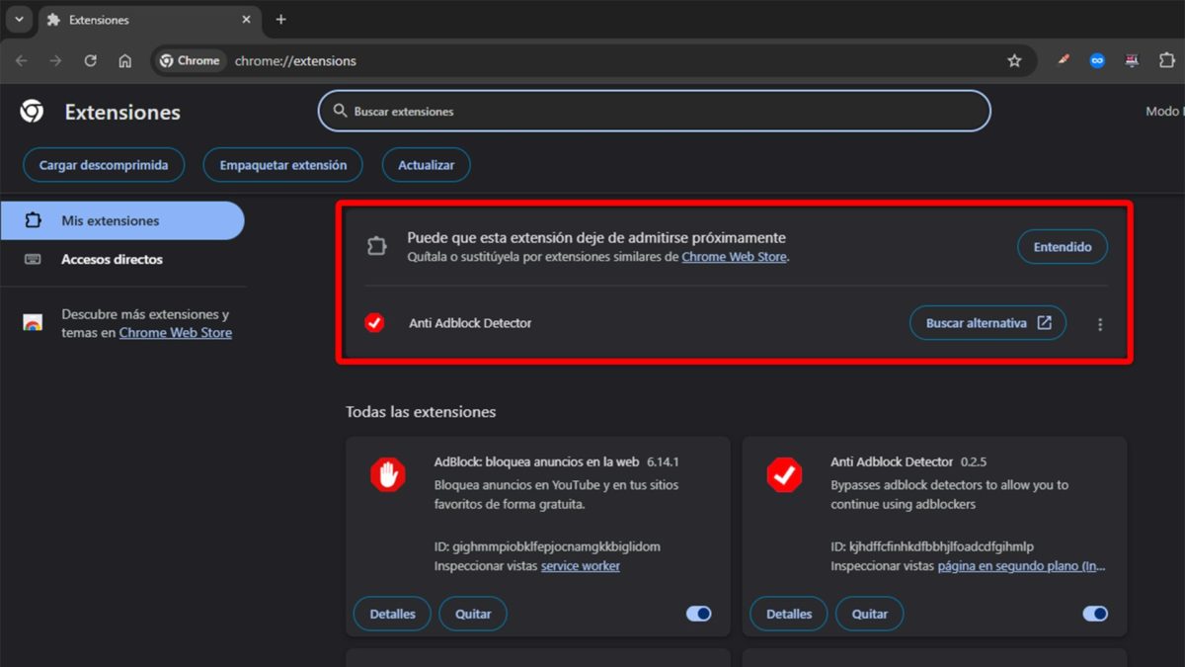Open Chrome Web Store link in sidebar
This screenshot has width=1185, height=667.
pyautogui.click(x=176, y=333)
